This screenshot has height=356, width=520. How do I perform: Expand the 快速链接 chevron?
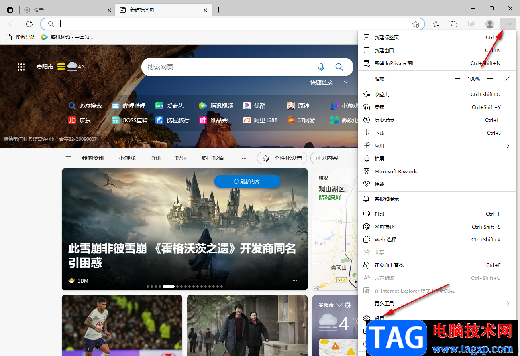tap(346, 82)
